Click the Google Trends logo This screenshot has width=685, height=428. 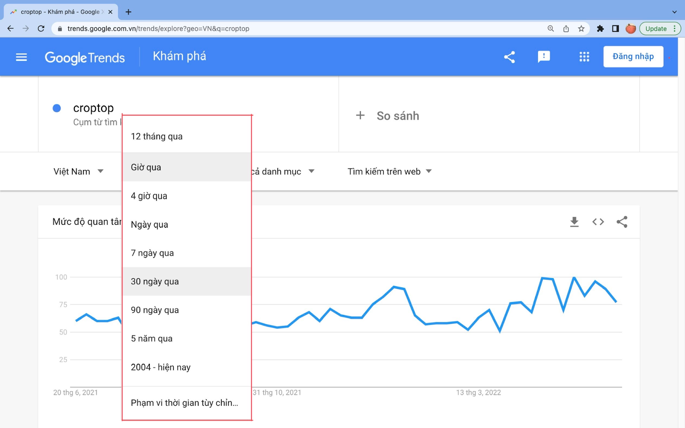[85, 58]
